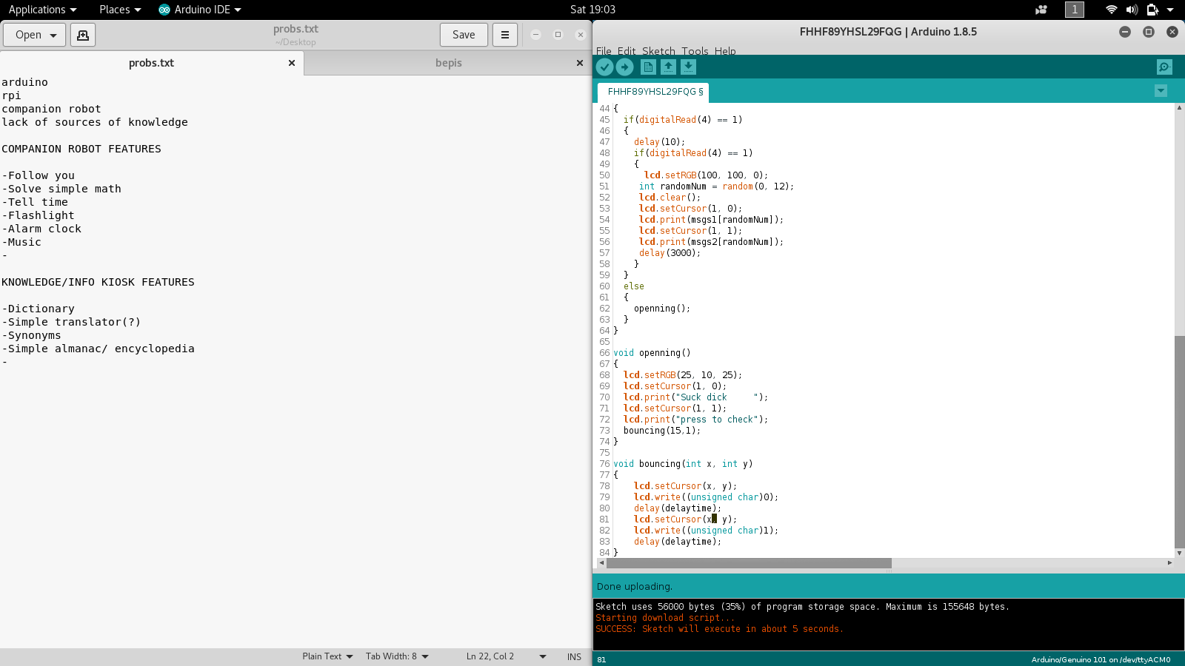Viewport: 1185px width, 666px height.
Task: Open the Tools menu in Arduino
Action: [695, 51]
